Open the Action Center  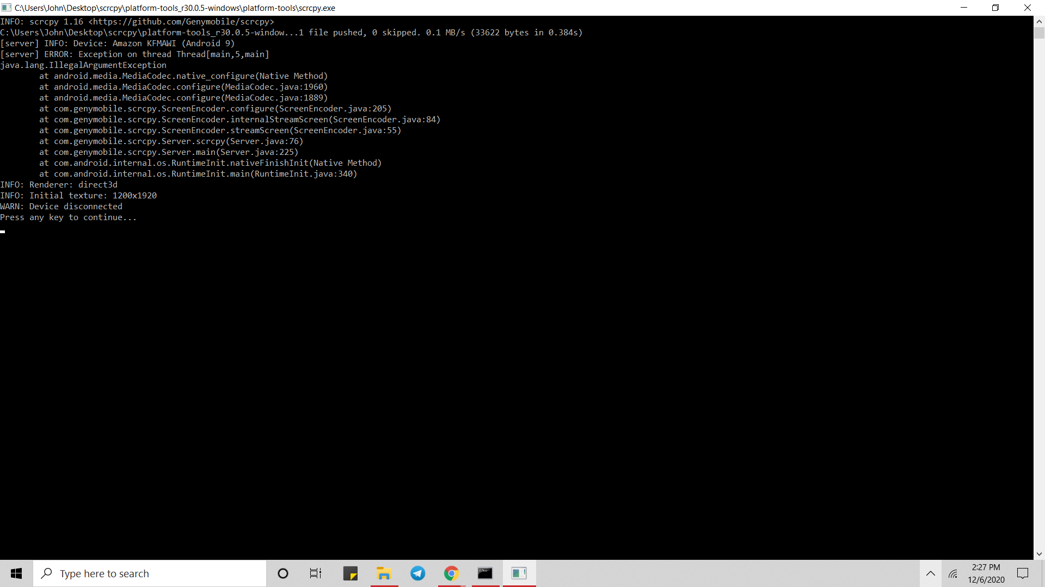point(1023,573)
